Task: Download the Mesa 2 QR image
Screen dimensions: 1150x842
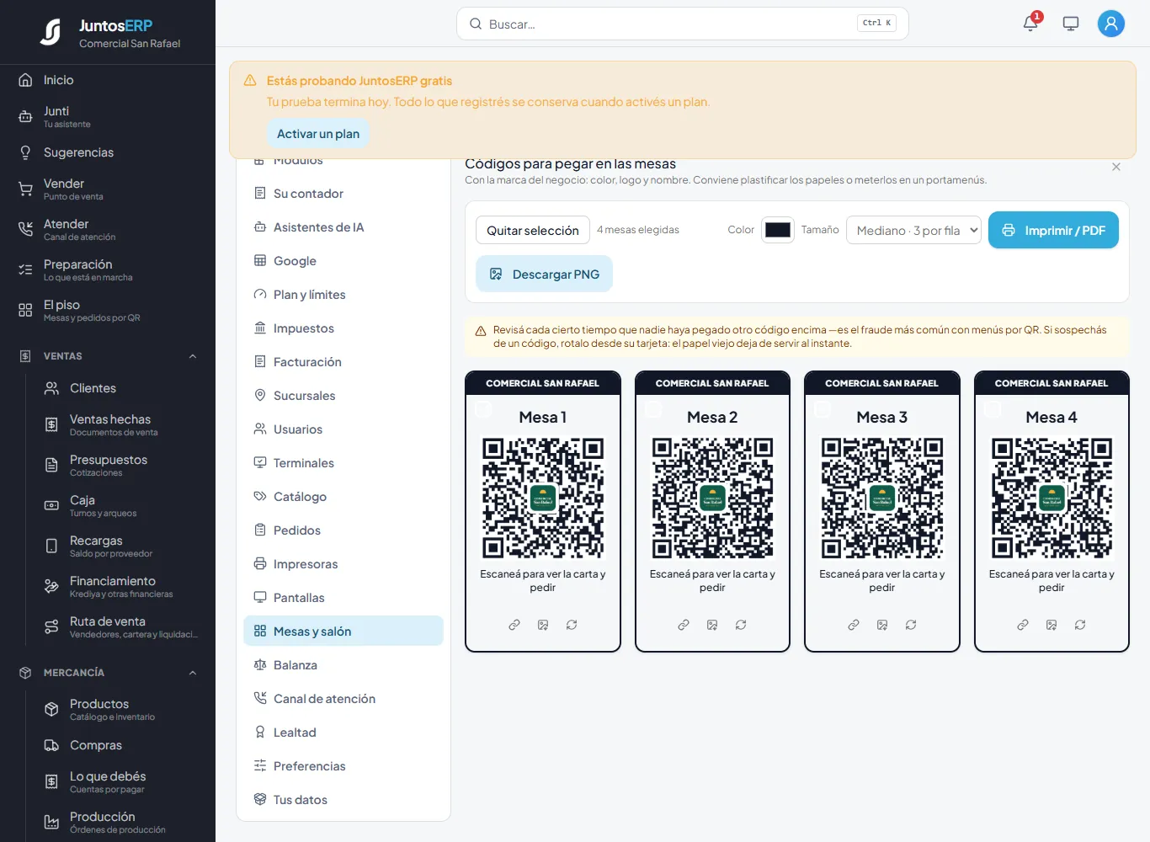Action: tap(712, 625)
